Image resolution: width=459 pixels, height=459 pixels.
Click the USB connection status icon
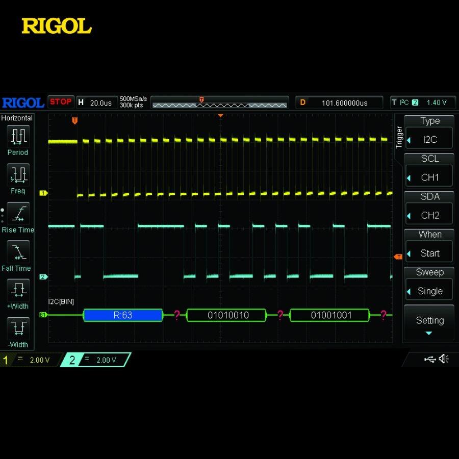pos(430,359)
